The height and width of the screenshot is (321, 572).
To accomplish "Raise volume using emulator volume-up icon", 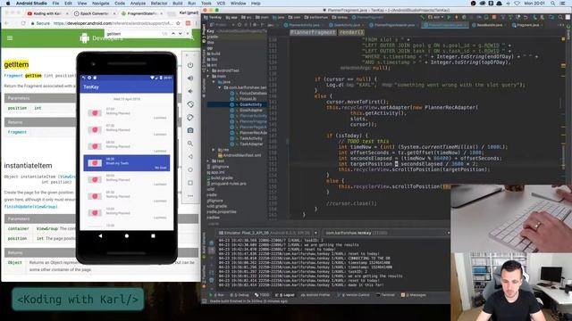I will pyautogui.click(x=190, y=78).
